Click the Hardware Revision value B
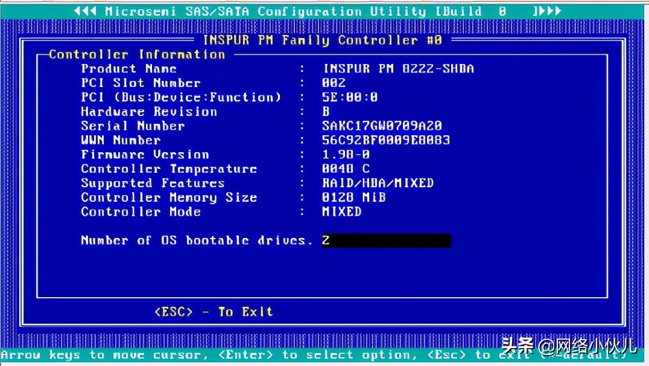Screen dimensions: 649x366 (x=326, y=112)
